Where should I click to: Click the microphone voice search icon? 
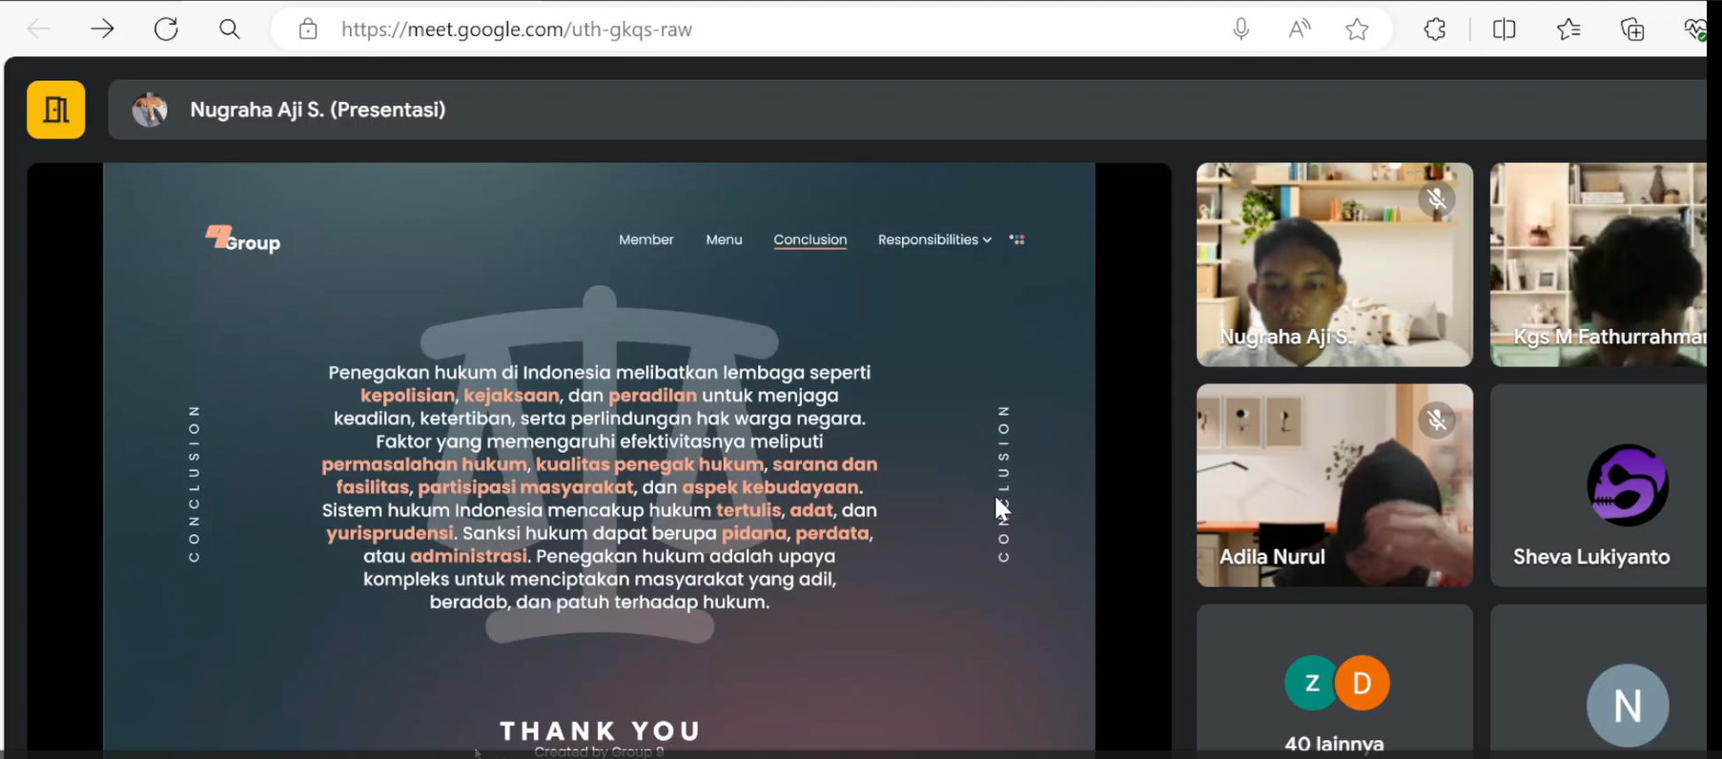coord(1240,30)
